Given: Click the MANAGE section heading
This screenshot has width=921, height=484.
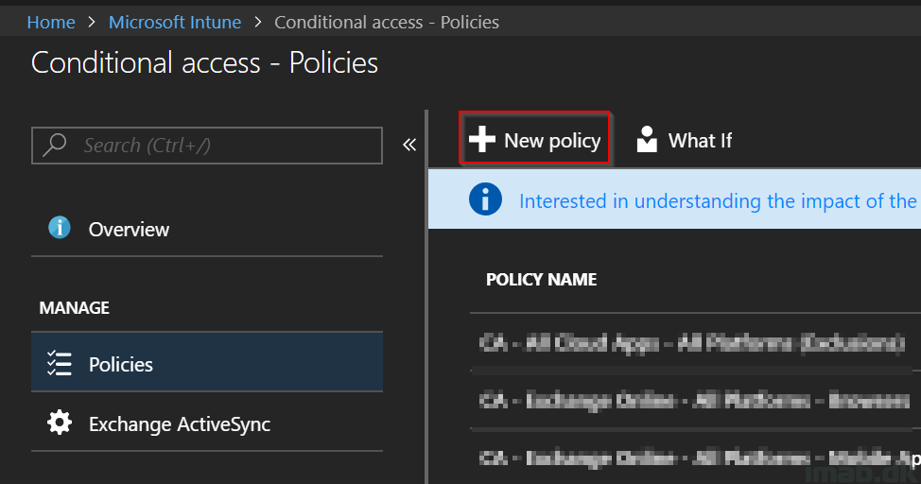Looking at the screenshot, I should tap(74, 308).
